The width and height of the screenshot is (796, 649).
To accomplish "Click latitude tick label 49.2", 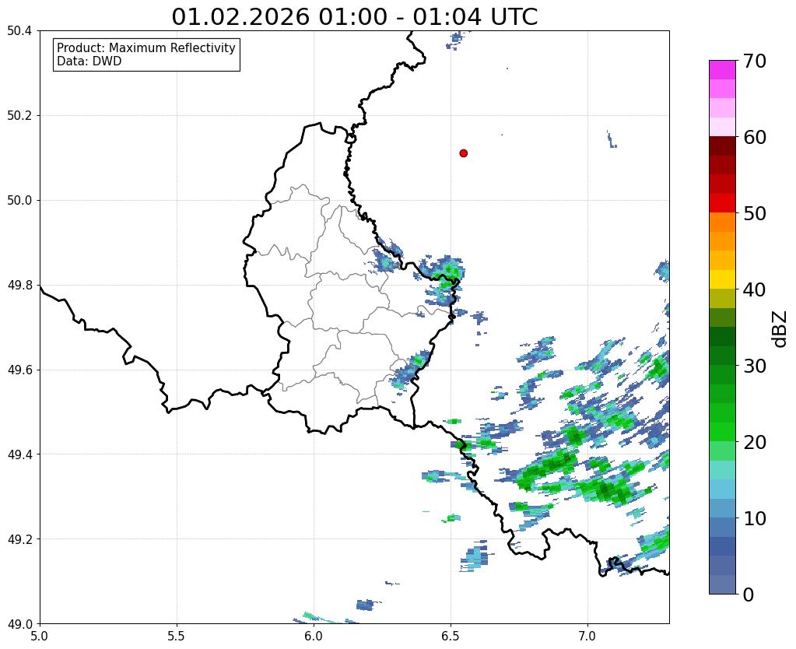I will [19, 539].
